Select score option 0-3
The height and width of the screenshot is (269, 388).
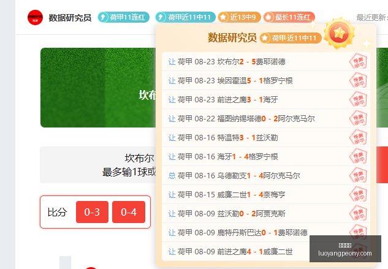(92, 212)
